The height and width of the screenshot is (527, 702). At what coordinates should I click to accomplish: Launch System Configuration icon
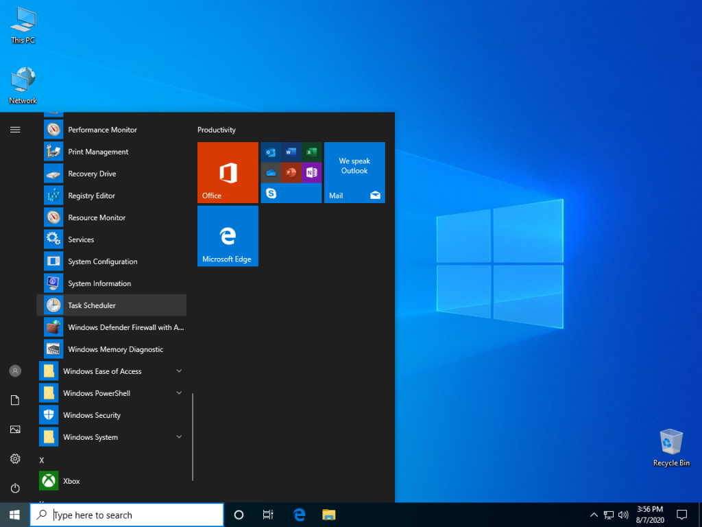coord(53,261)
